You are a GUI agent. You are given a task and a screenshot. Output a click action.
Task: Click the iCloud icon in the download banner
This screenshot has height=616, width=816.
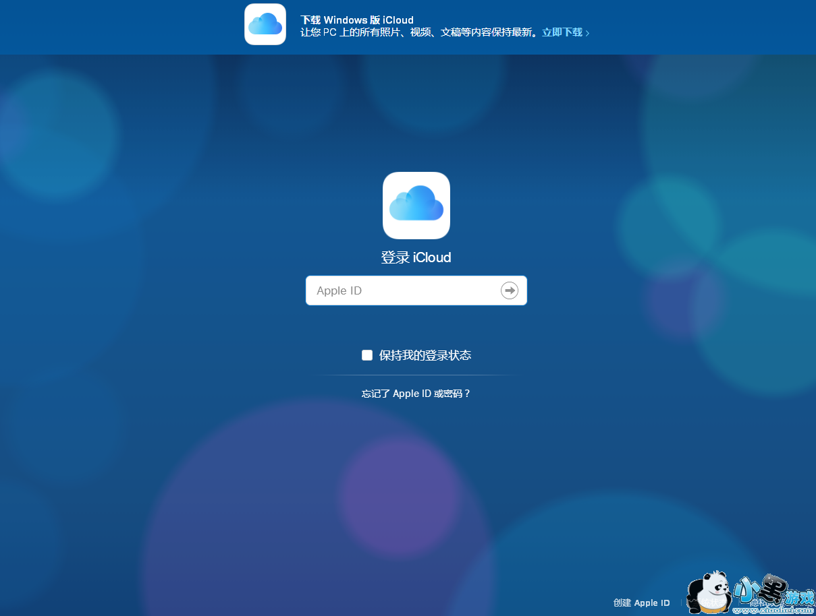(x=265, y=24)
